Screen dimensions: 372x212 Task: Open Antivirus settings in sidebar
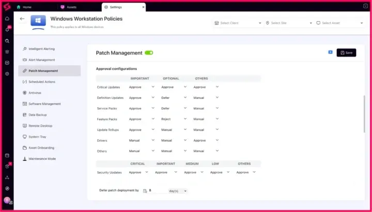pyautogui.click(x=35, y=93)
